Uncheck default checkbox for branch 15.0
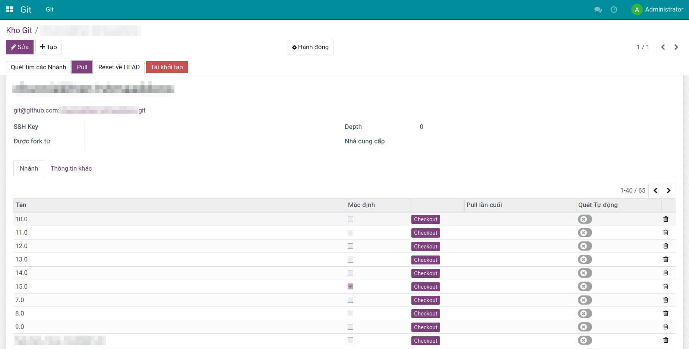 350,286
